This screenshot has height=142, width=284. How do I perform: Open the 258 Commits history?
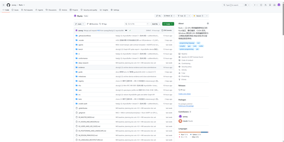tap(166, 30)
